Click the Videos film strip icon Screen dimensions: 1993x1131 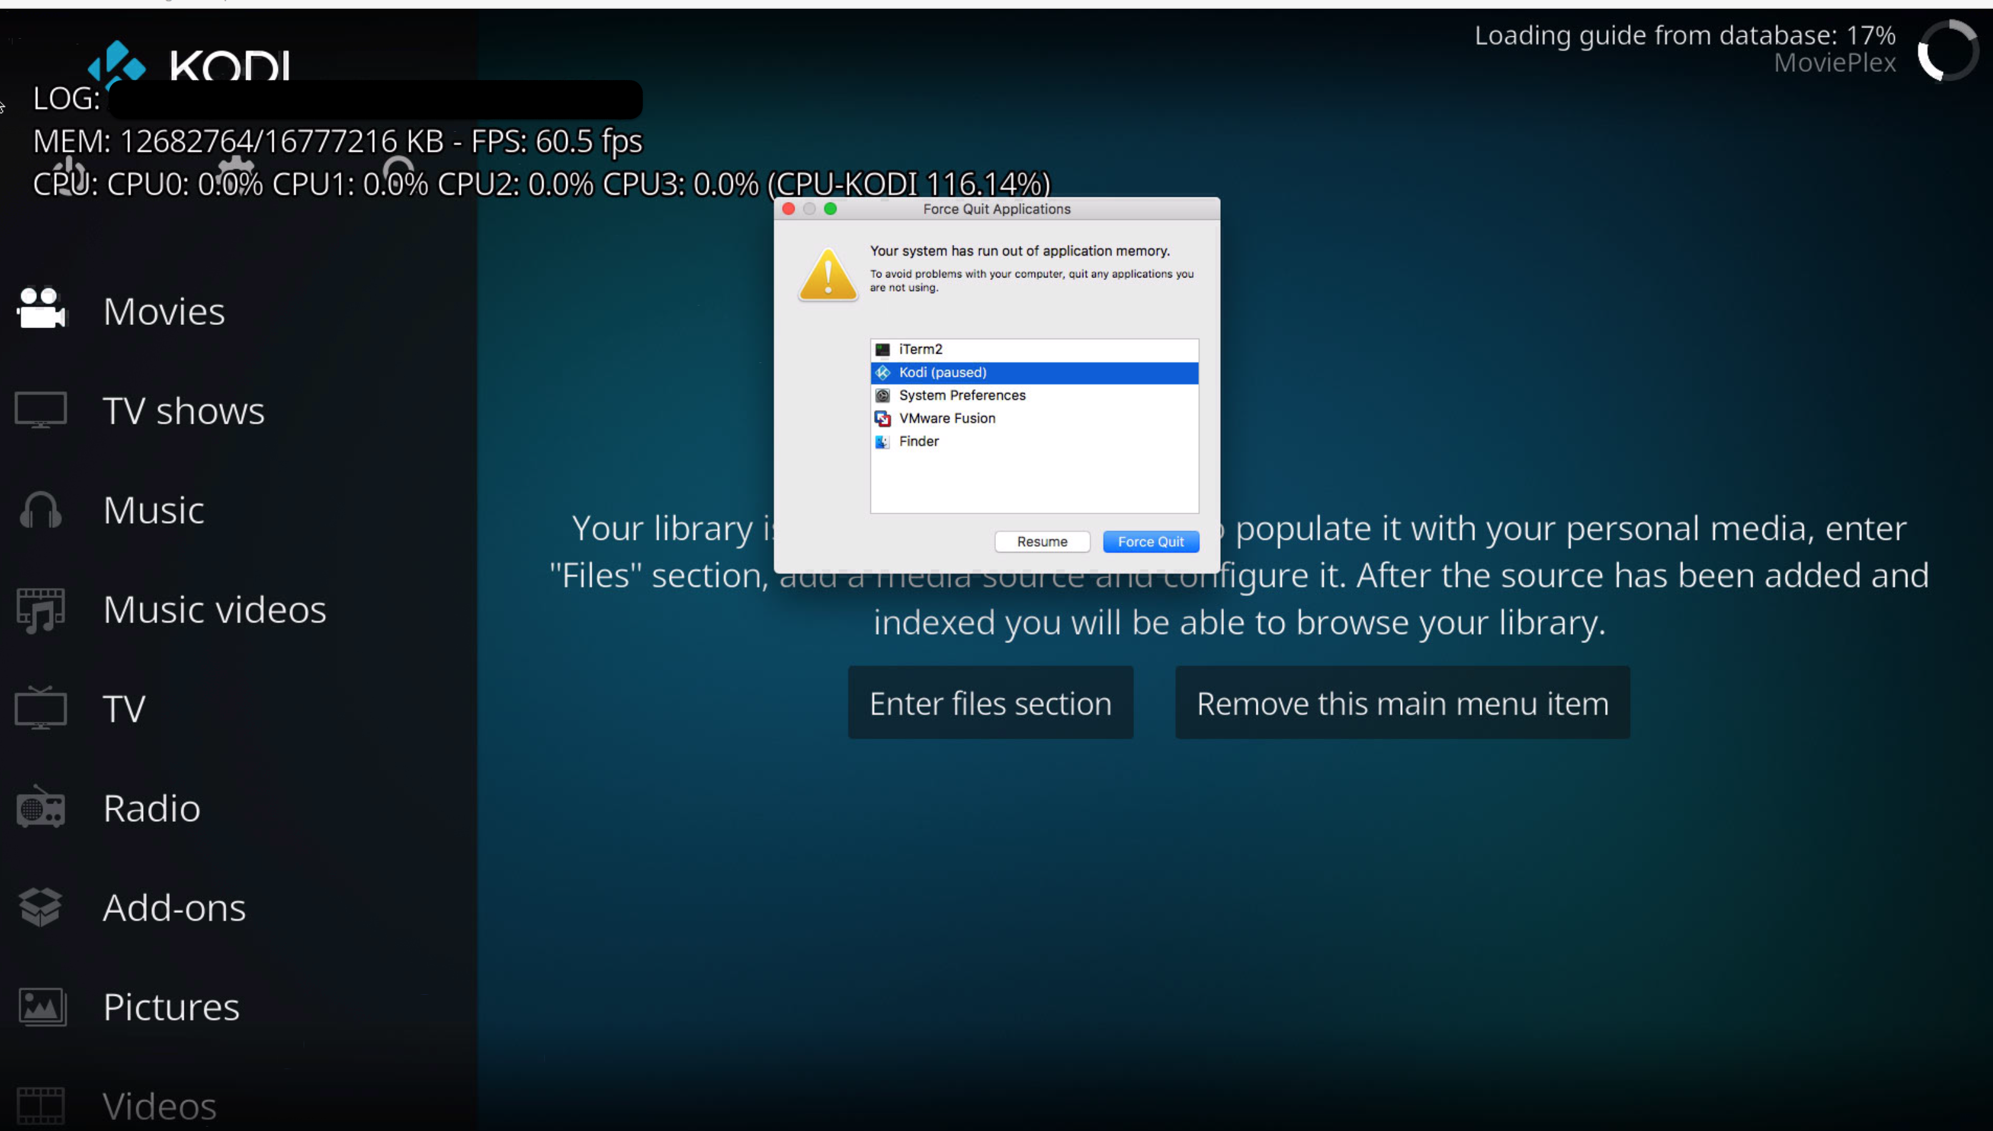click(41, 1106)
